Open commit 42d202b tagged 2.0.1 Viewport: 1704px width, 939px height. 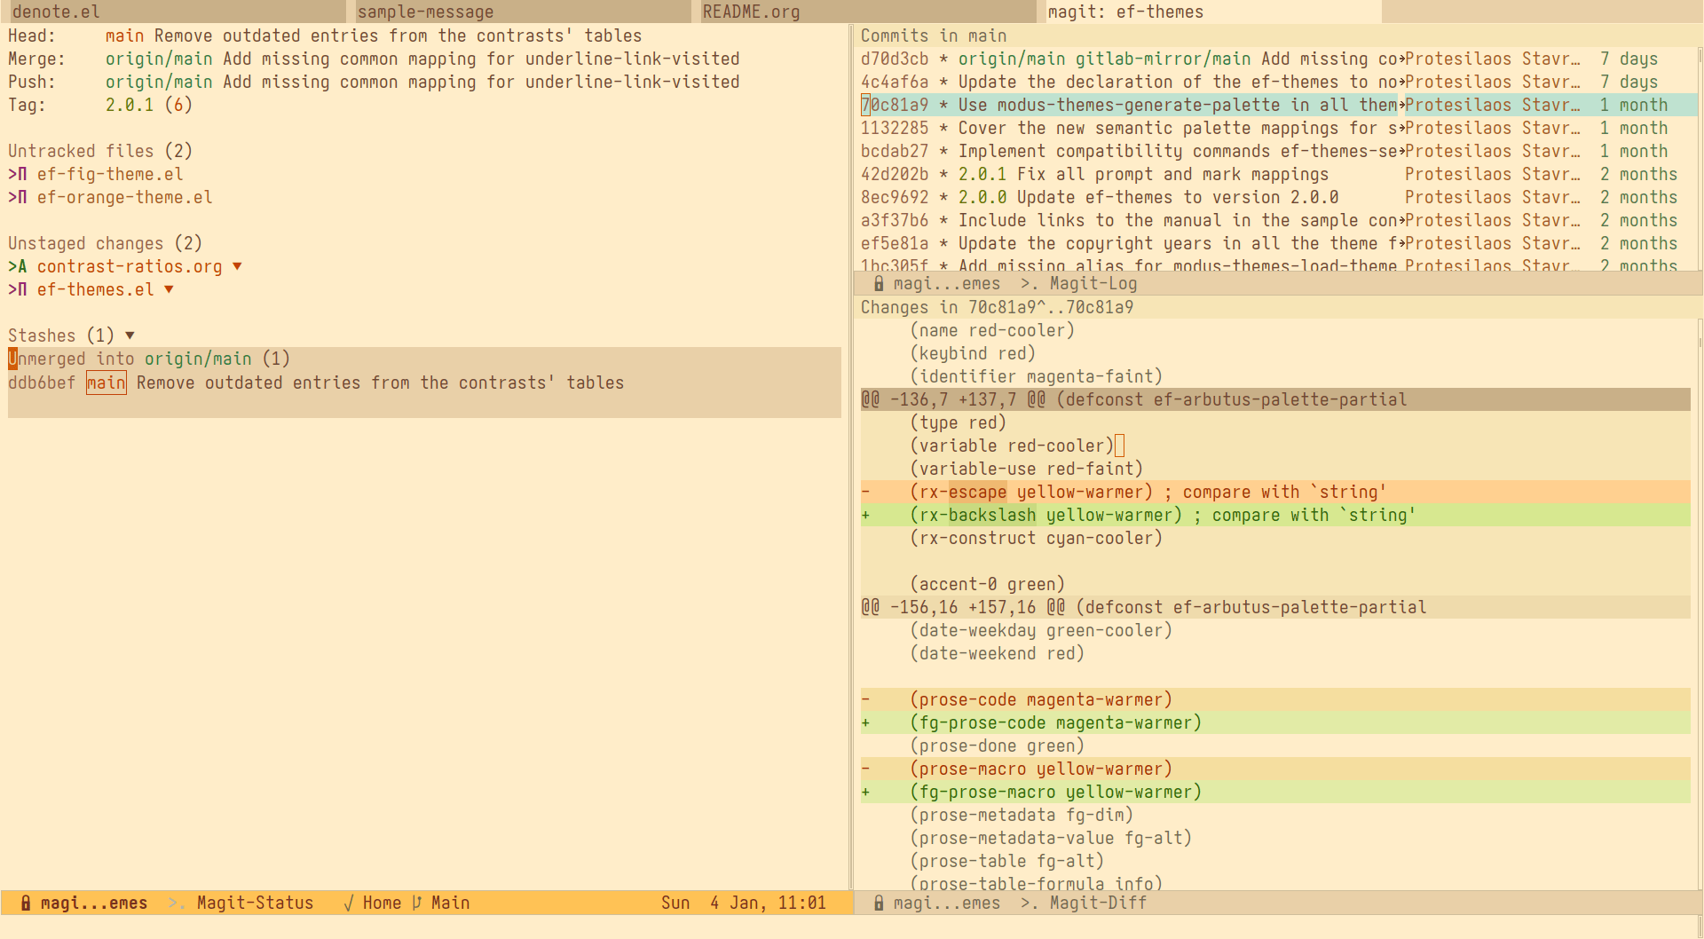click(894, 174)
